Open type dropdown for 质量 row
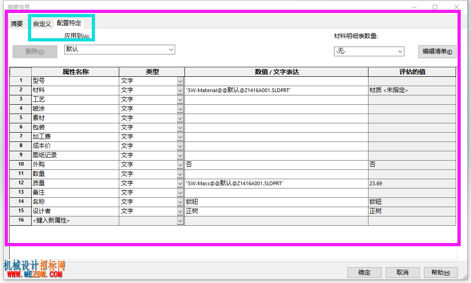Screen dimensions: 471x283 tap(180, 183)
